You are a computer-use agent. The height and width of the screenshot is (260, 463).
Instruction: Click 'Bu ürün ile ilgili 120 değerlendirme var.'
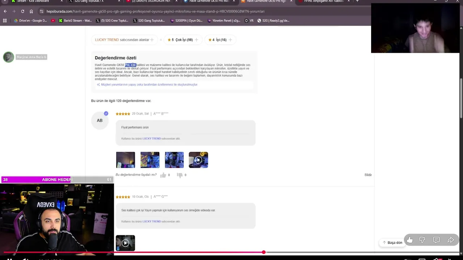point(121,101)
